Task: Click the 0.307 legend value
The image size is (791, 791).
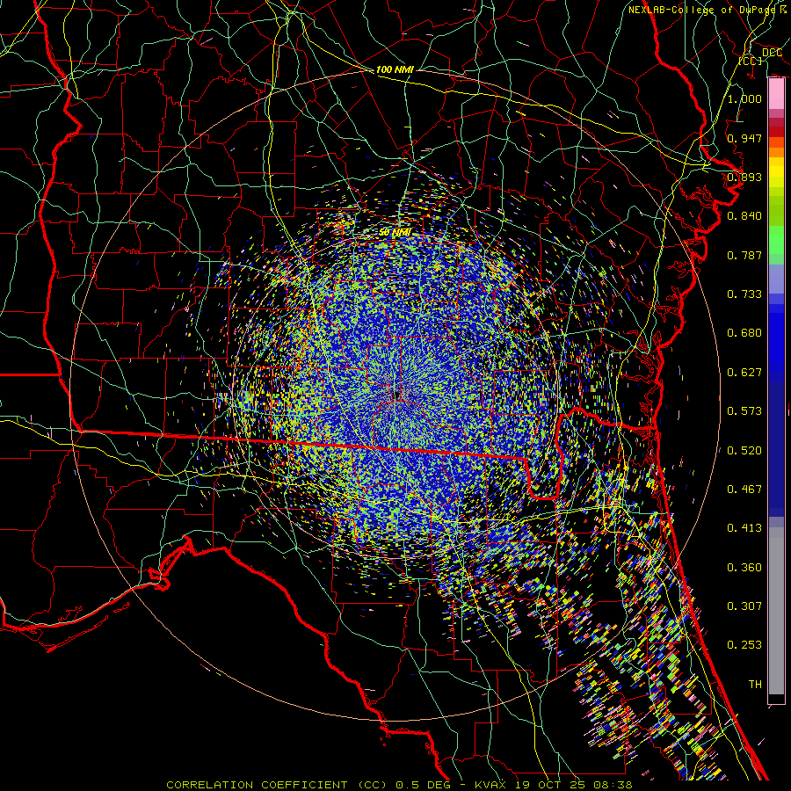Action: pyautogui.click(x=744, y=606)
